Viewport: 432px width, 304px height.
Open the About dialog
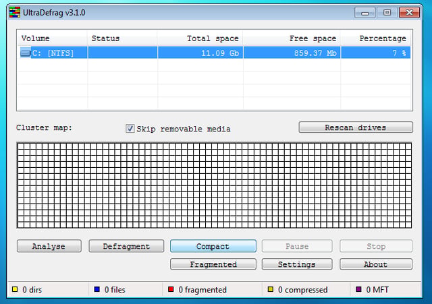(376, 264)
